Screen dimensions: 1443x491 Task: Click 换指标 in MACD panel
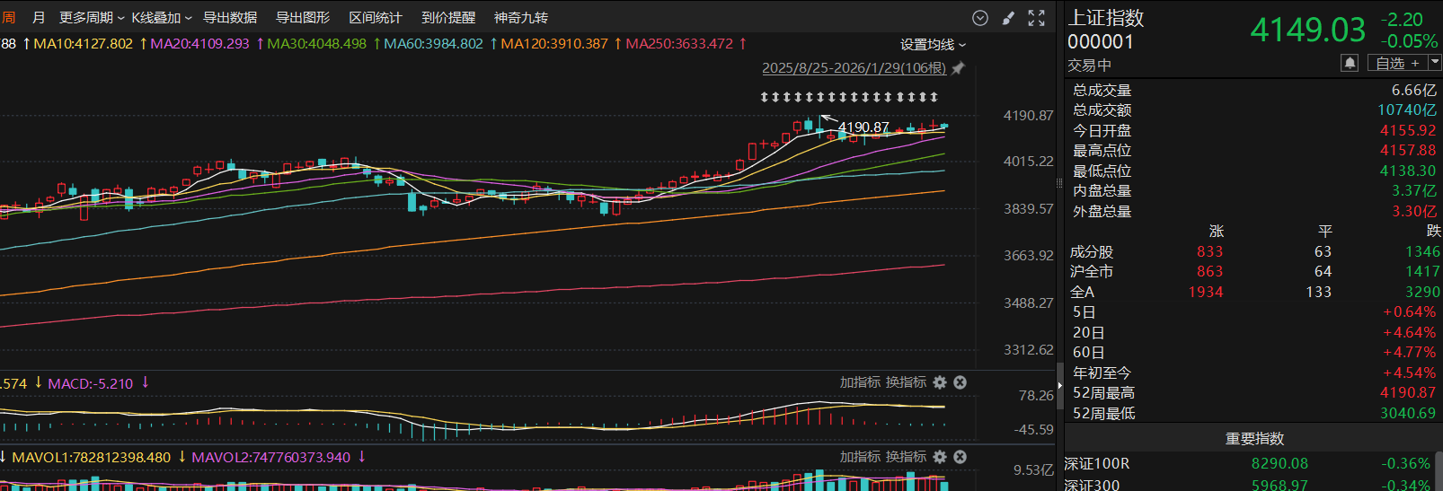tap(906, 382)
